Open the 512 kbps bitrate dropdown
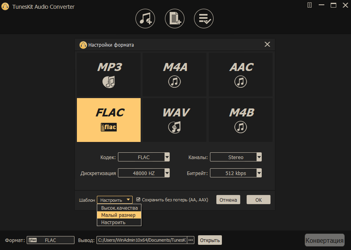 (x=236, y=173)
